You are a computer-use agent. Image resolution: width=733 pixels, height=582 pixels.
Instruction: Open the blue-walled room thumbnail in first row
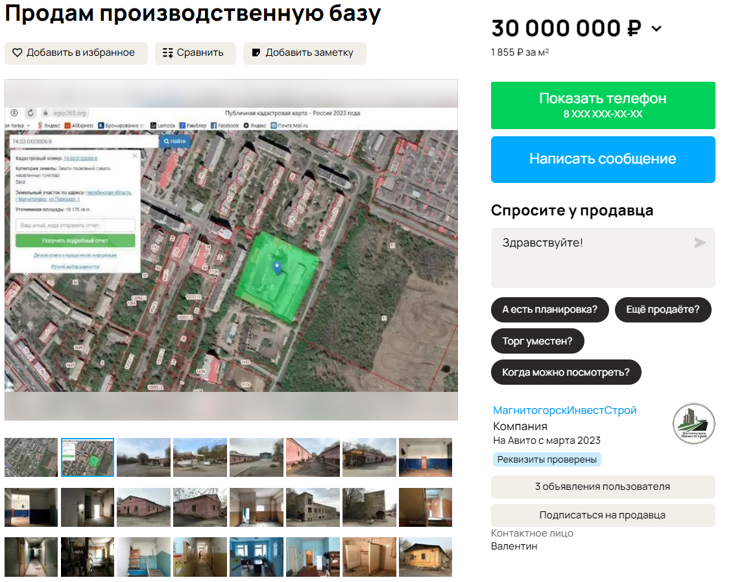[x=425, y=457]
